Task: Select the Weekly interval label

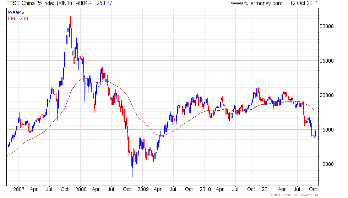Action: pyautogui.click(x=16, y=13)
